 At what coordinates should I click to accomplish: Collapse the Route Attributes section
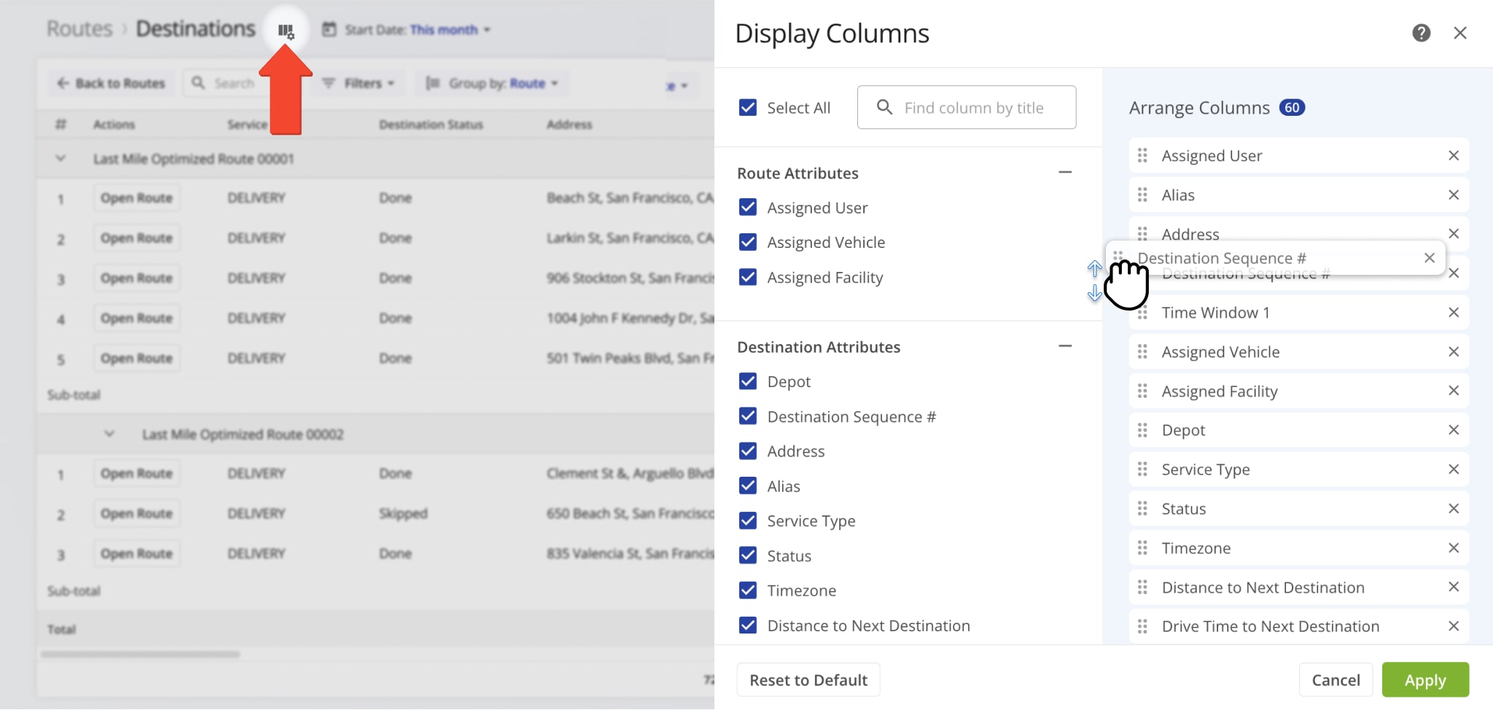[1064, 172]
